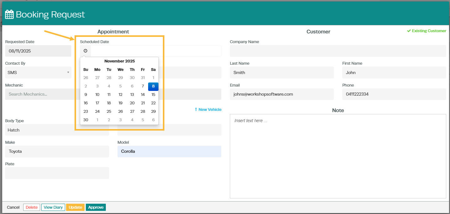Approve the booking request
The image size is (450, 214).
tap(96, 207)
